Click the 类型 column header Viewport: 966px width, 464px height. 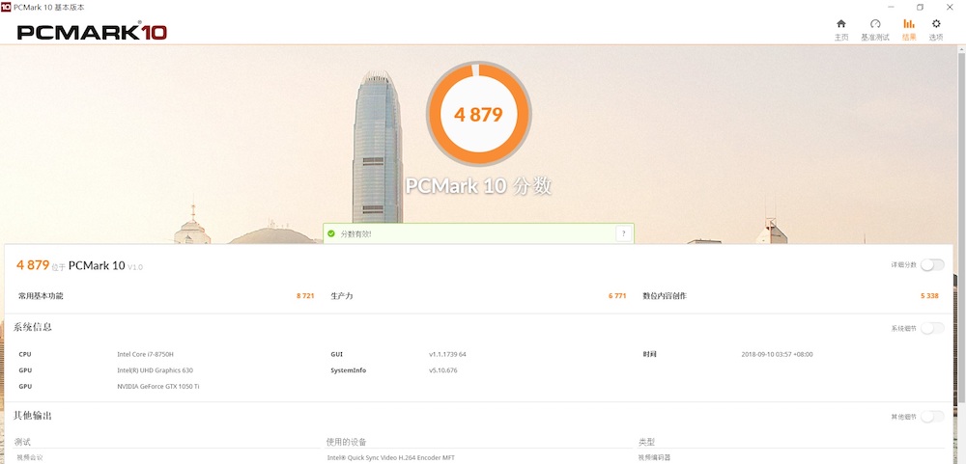pos(646,442)
